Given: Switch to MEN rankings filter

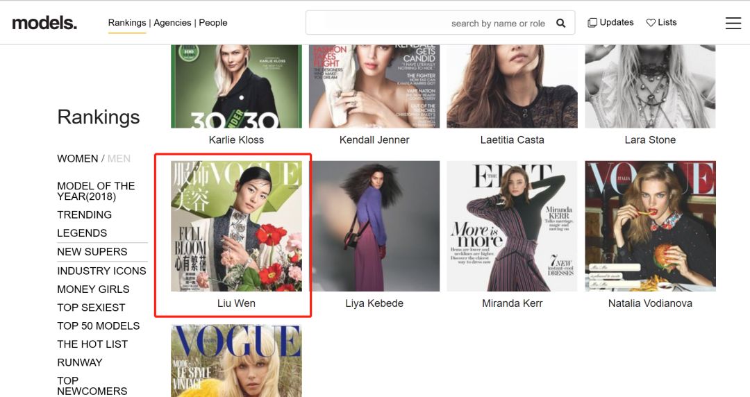Looking at the screenshot, I should [x=119, y=158].
